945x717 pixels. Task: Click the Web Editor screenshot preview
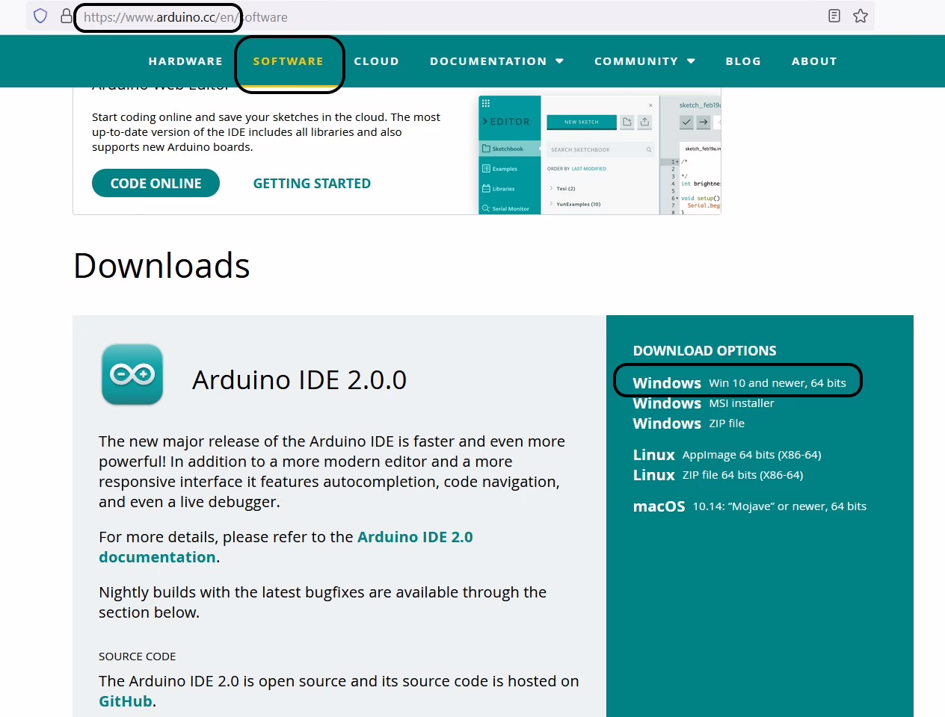click(599, 155)
